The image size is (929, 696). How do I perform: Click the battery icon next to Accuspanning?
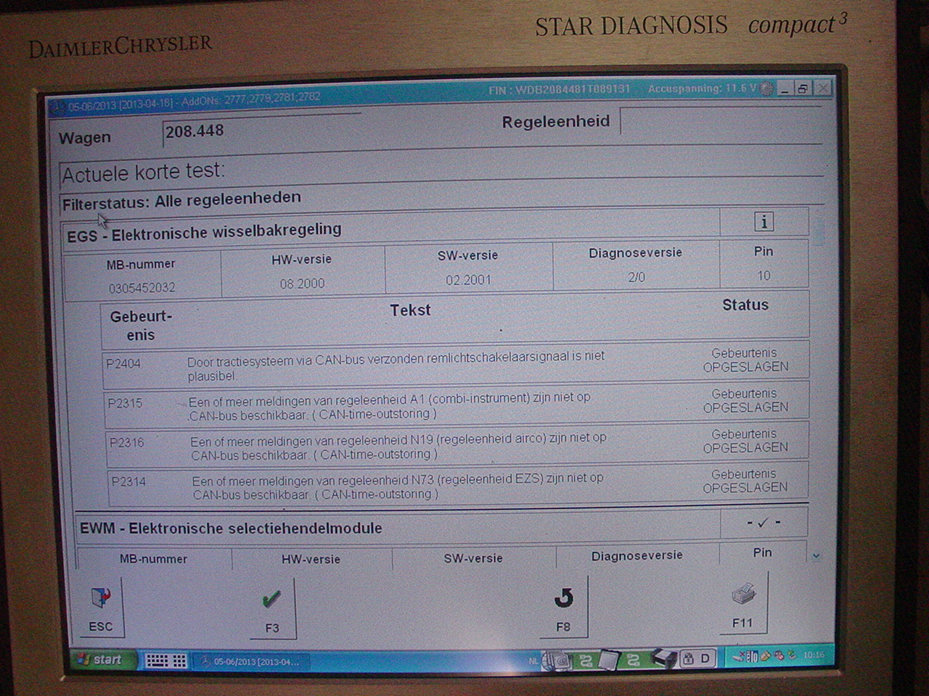[766, 88]
